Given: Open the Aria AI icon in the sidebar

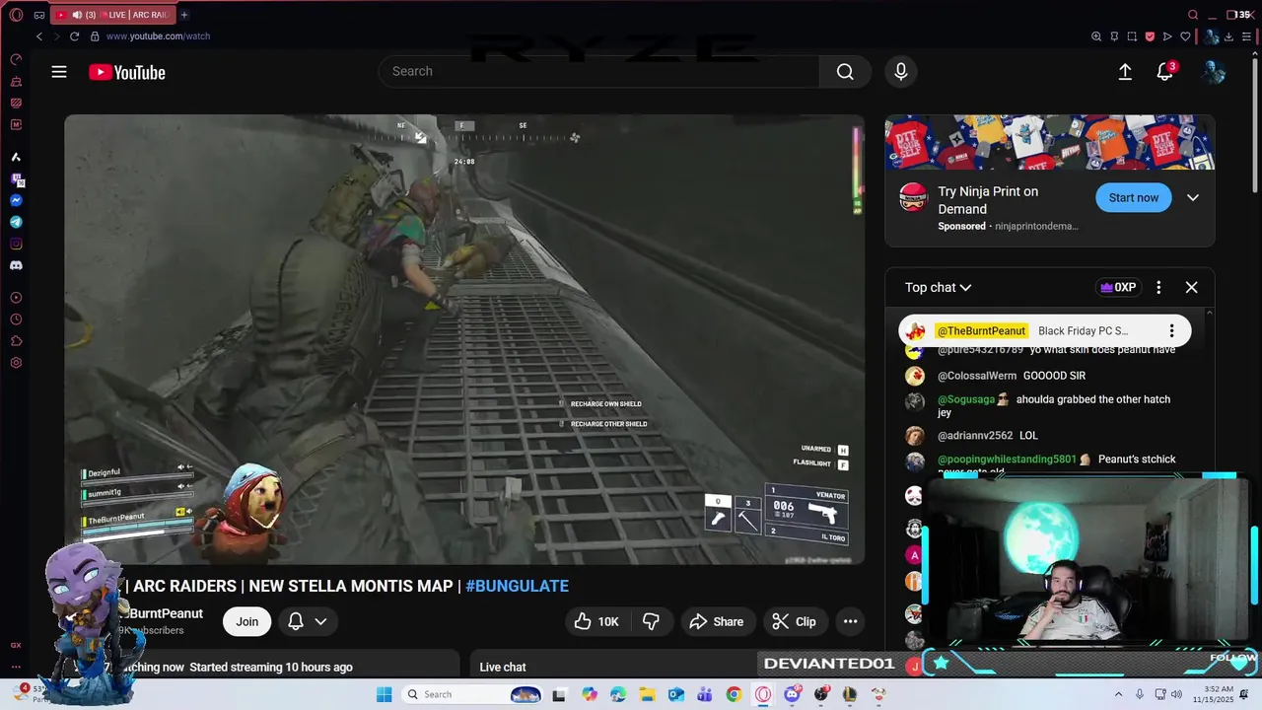Looking at the screenshot, I should click(16, 157).
